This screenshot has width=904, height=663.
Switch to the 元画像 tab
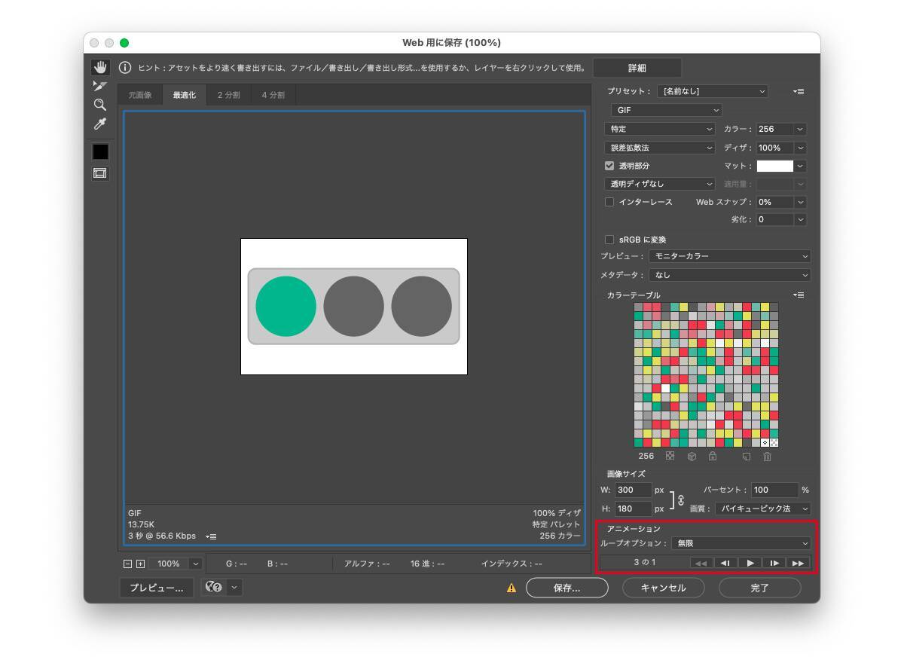coord(140,96)
